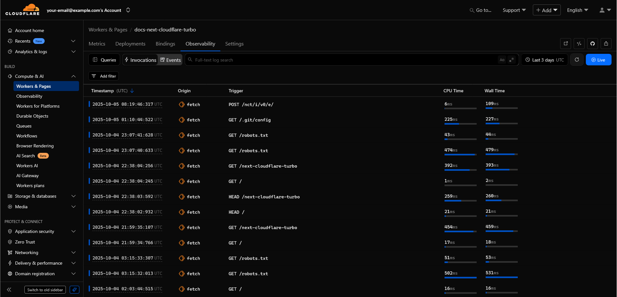This screenshot has width=617, height=297.
Task: Expand Analytics & logs section
Action: tap(73, 52)
